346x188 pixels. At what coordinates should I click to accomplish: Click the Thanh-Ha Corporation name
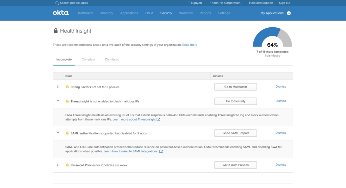(225, 3)
